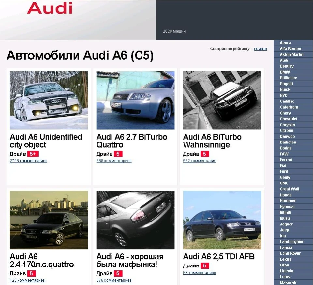Select Bentley in brand sidebar
This screenshot has width=313, height=285.
[x=287, y=66]
